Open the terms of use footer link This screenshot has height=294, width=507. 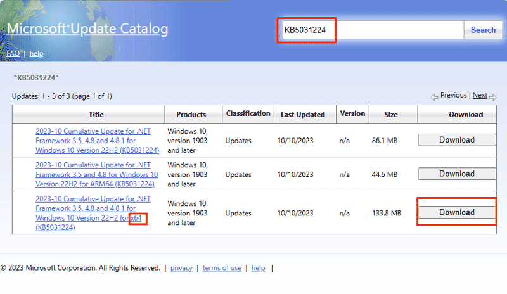click(222, 268)
